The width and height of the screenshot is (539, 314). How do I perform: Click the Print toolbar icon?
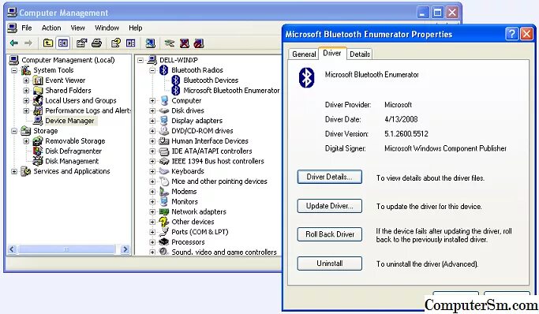[97, 43]
